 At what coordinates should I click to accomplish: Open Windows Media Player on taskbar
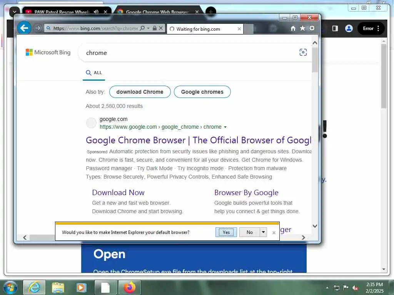81,287
